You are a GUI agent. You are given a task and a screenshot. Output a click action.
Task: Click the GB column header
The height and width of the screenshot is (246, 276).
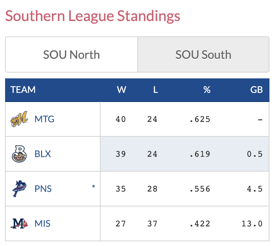(x=256, y=90)
